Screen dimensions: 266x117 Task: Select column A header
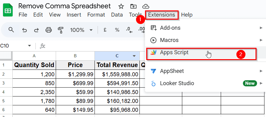34,56
